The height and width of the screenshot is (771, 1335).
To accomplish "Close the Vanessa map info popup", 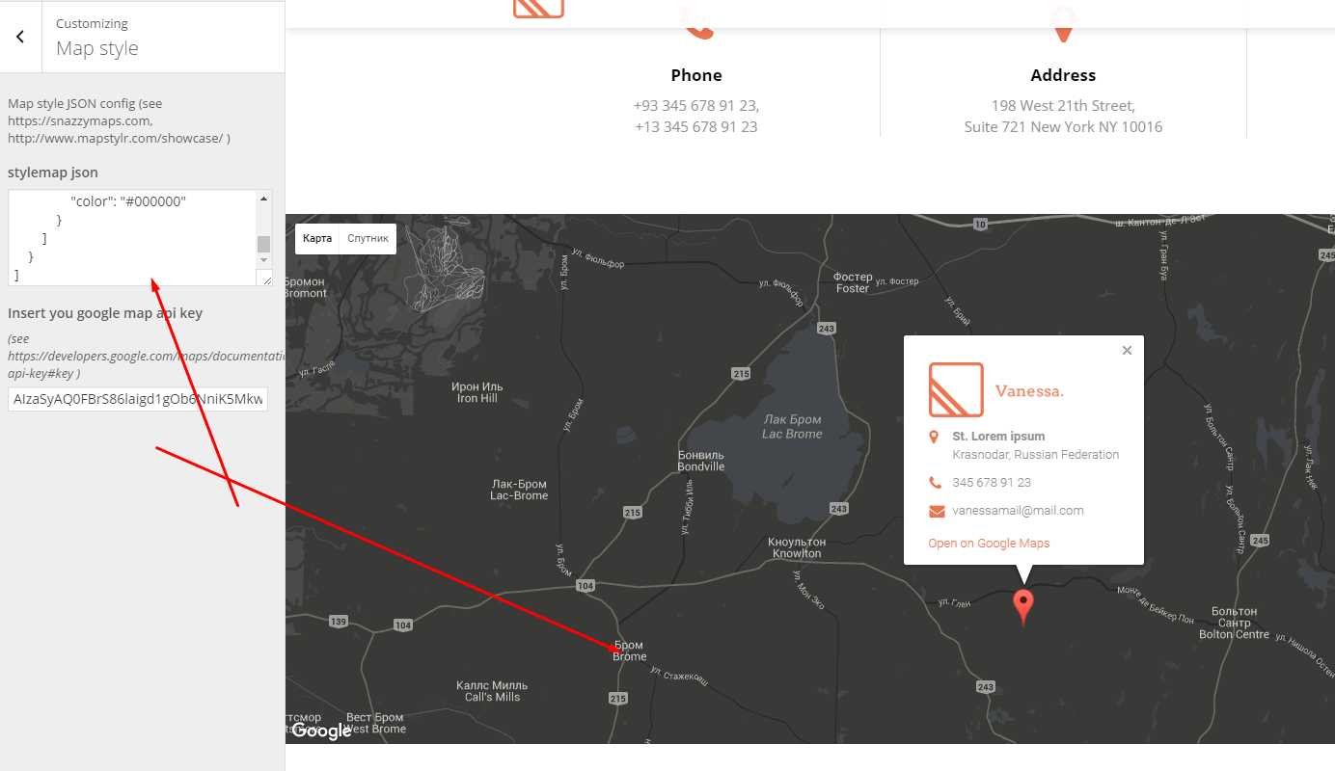I will pyautogui.click(x=1127, y=351).
